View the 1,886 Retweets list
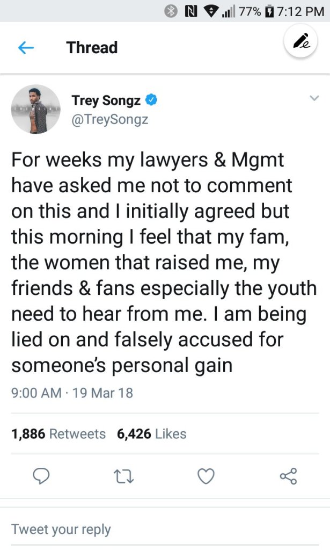The image size is (330, 550). click(58, 433)
